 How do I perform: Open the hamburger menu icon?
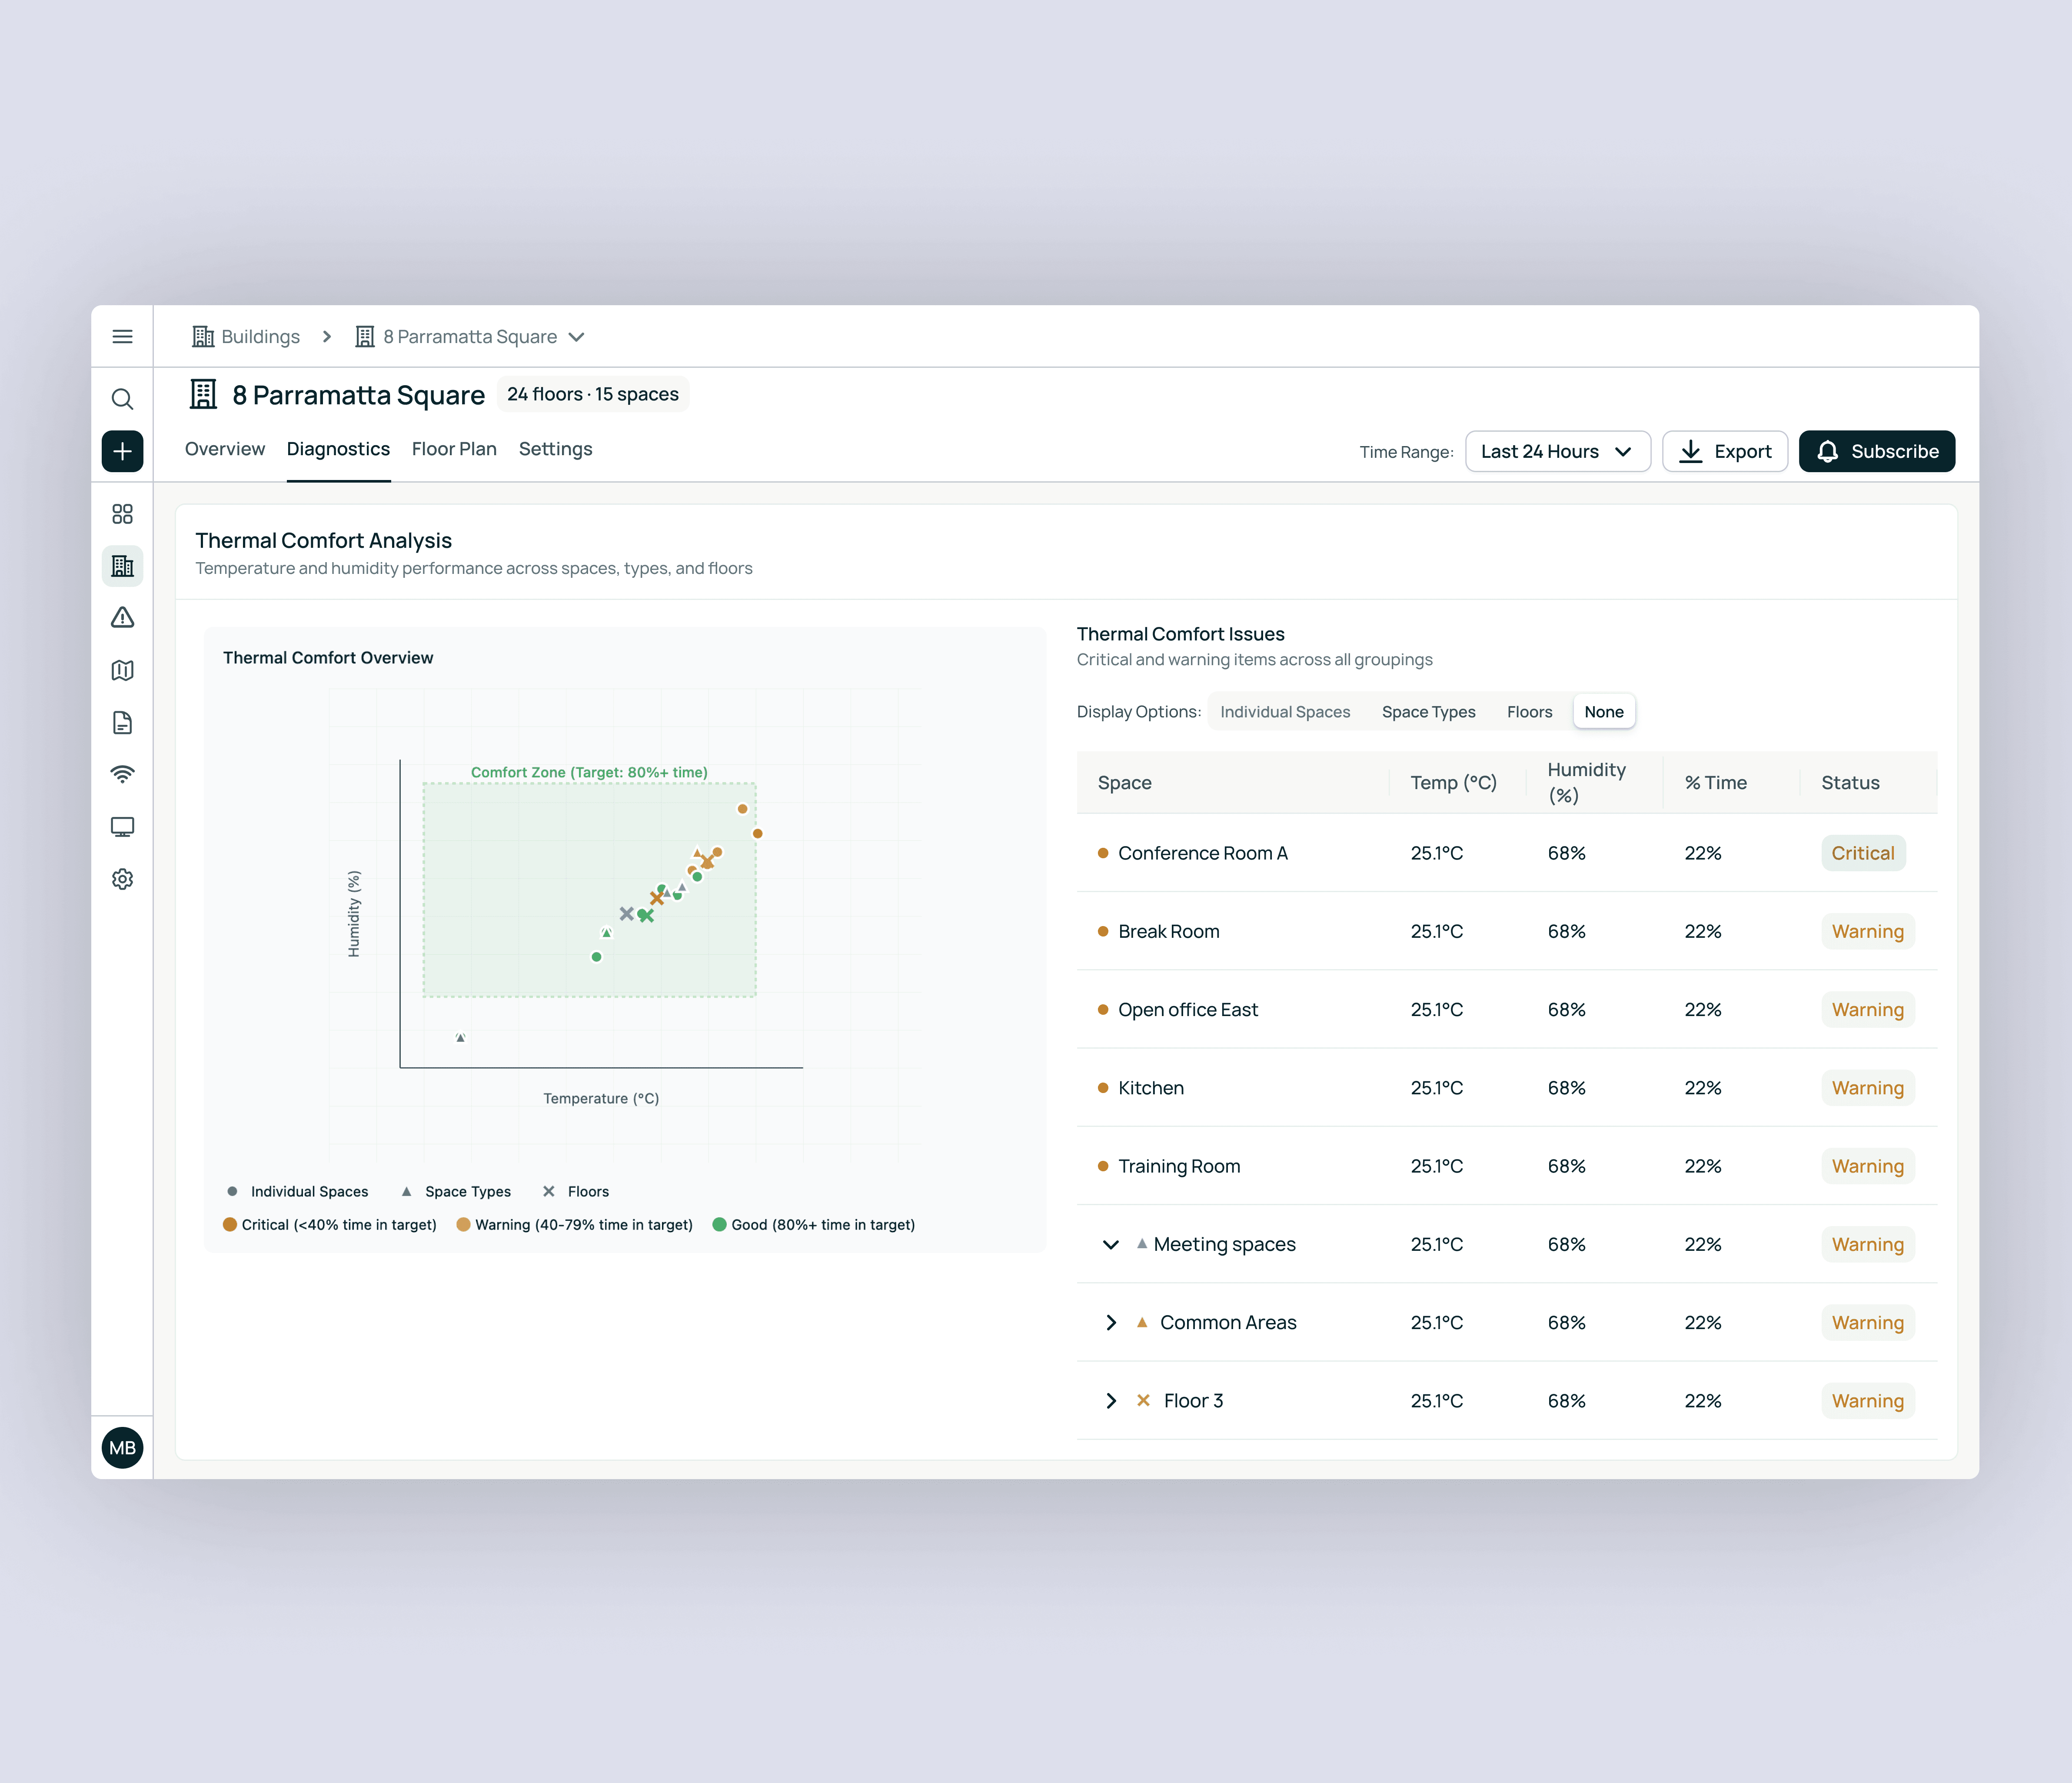(x=122, y=337)
